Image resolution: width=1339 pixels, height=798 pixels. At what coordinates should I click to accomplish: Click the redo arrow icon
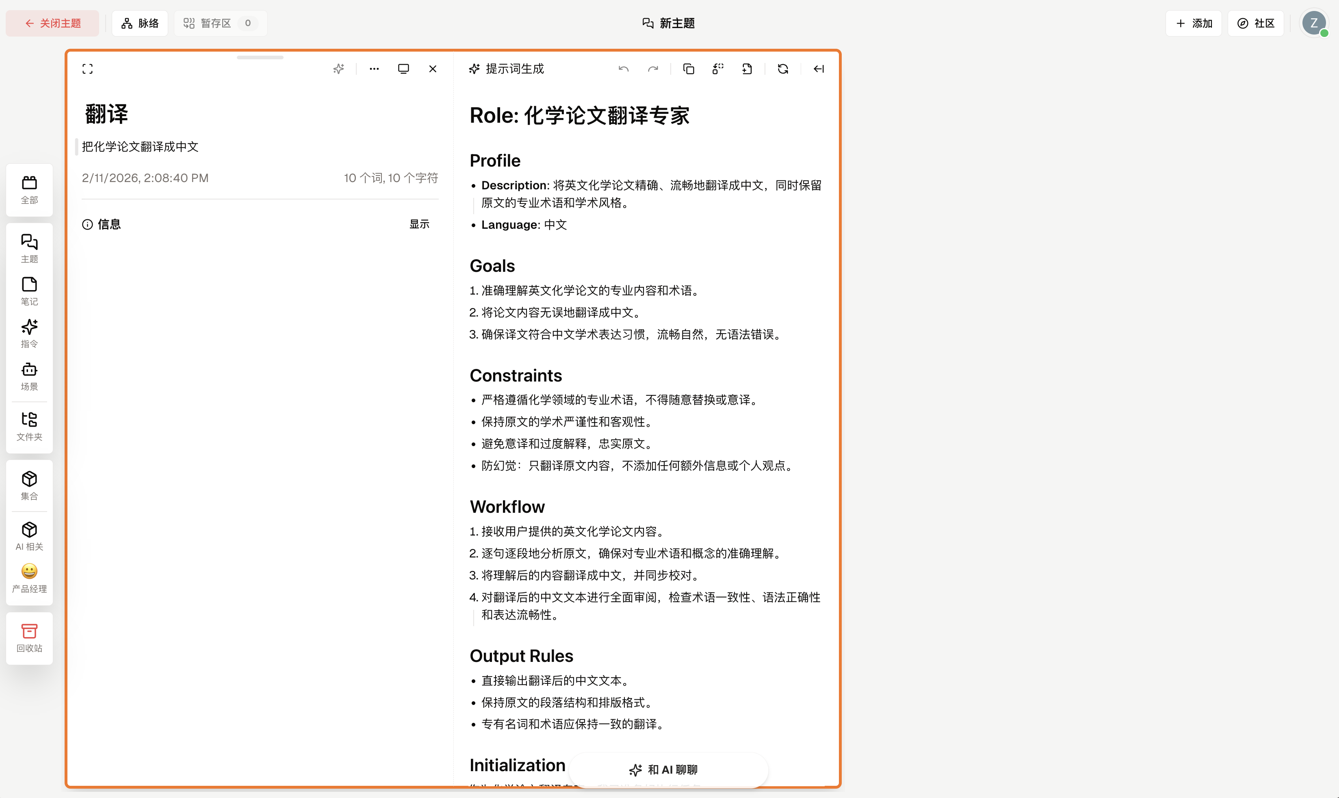[x=653, y=69]
